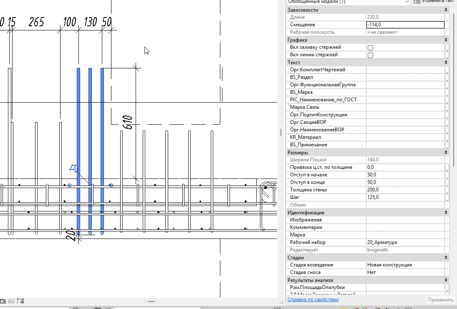Viewport: 457px width, 309px height.
Task: Click the associate button for BS_Примечание
Action: coord(447,145)
